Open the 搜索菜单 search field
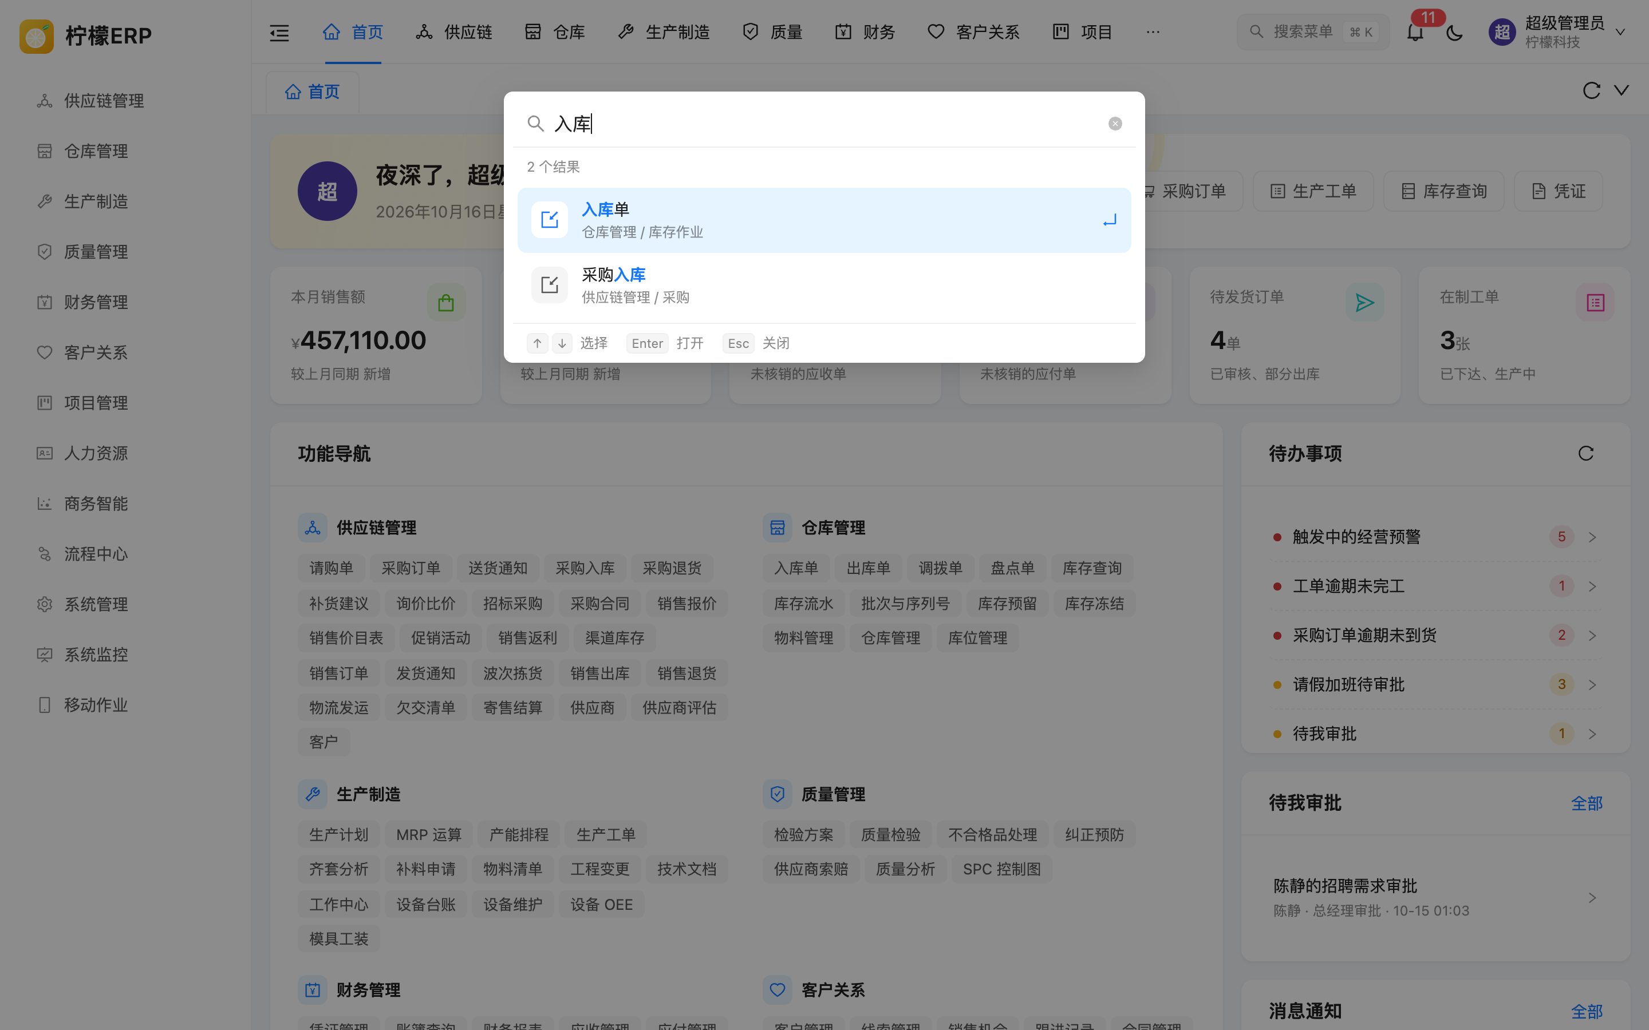This screenshot has width=1649, height=1030. click(x=1312, y=32)
